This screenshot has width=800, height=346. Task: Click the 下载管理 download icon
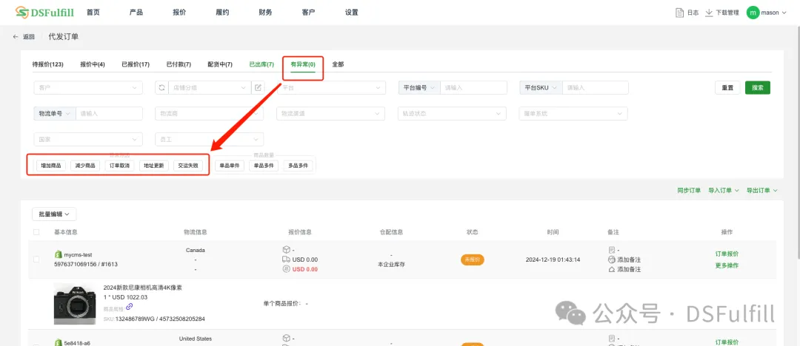click(709, 13)
